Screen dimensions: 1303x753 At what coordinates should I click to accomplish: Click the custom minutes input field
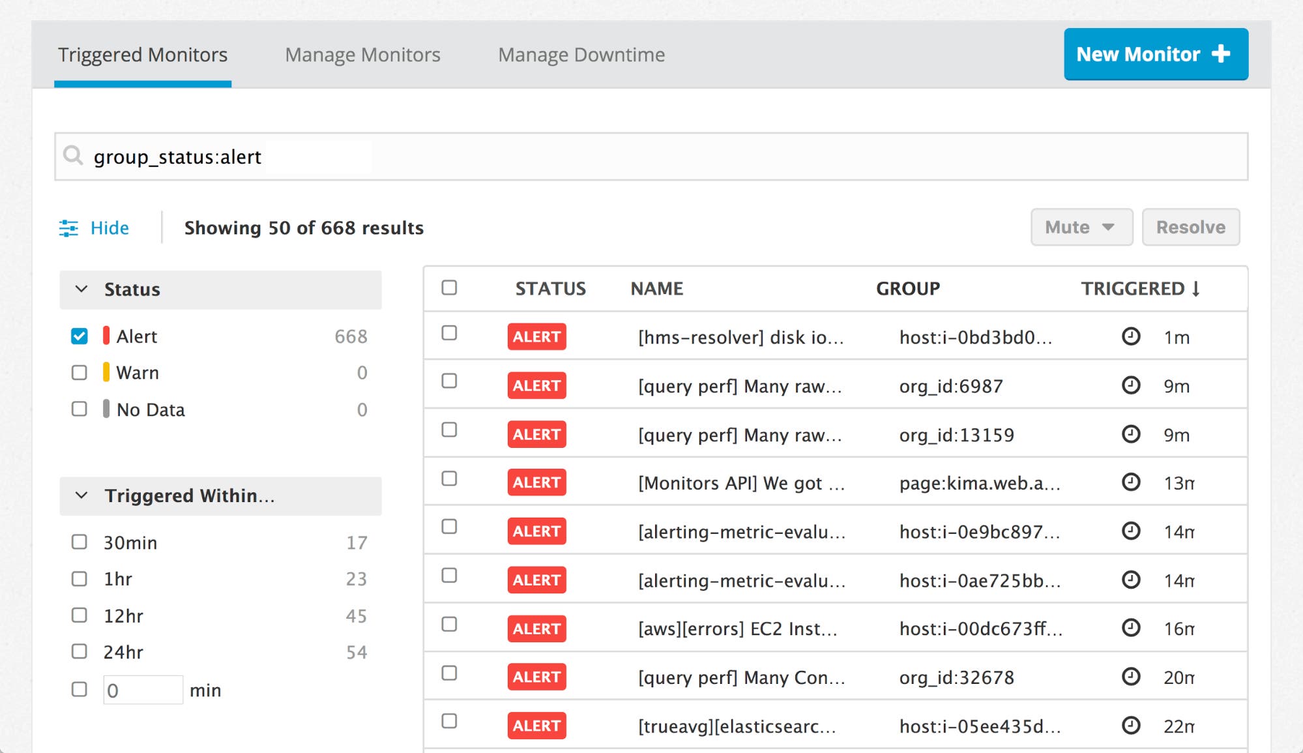point(143,690)
